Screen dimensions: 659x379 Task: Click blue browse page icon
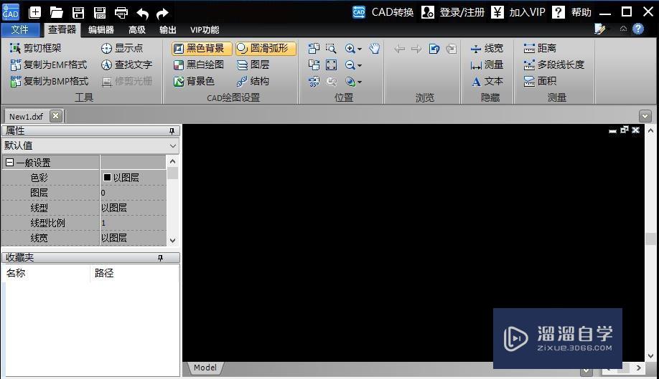tap(434, 49)
